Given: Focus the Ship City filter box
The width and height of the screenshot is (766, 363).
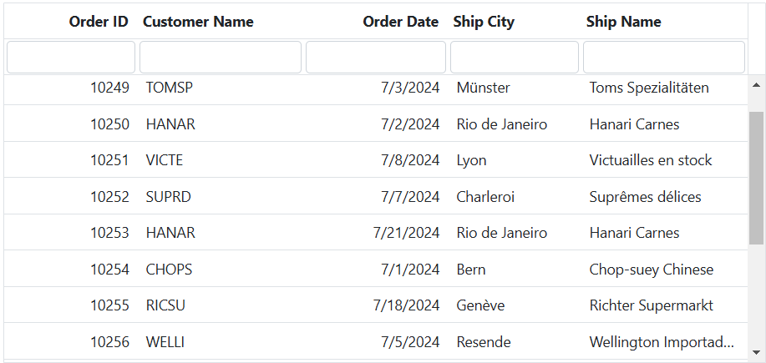Looking at the screenshot, I should click(x=515, y=58).
